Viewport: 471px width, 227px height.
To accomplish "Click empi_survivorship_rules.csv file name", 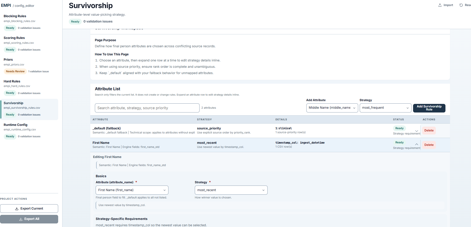I will (22, 108).
